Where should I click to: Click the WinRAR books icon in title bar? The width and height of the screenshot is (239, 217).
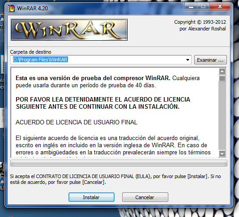pyautogui.click(x=11, y=9)
